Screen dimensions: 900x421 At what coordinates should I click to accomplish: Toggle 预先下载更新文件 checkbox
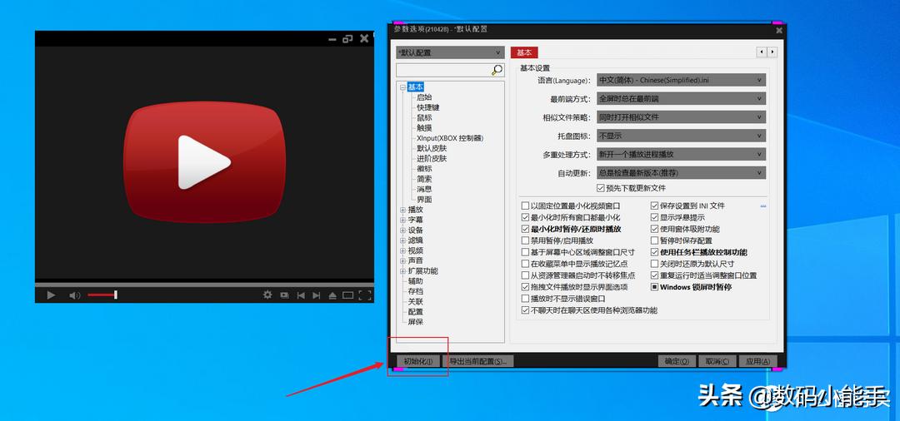pyautogui.click(x=600, y=188)
